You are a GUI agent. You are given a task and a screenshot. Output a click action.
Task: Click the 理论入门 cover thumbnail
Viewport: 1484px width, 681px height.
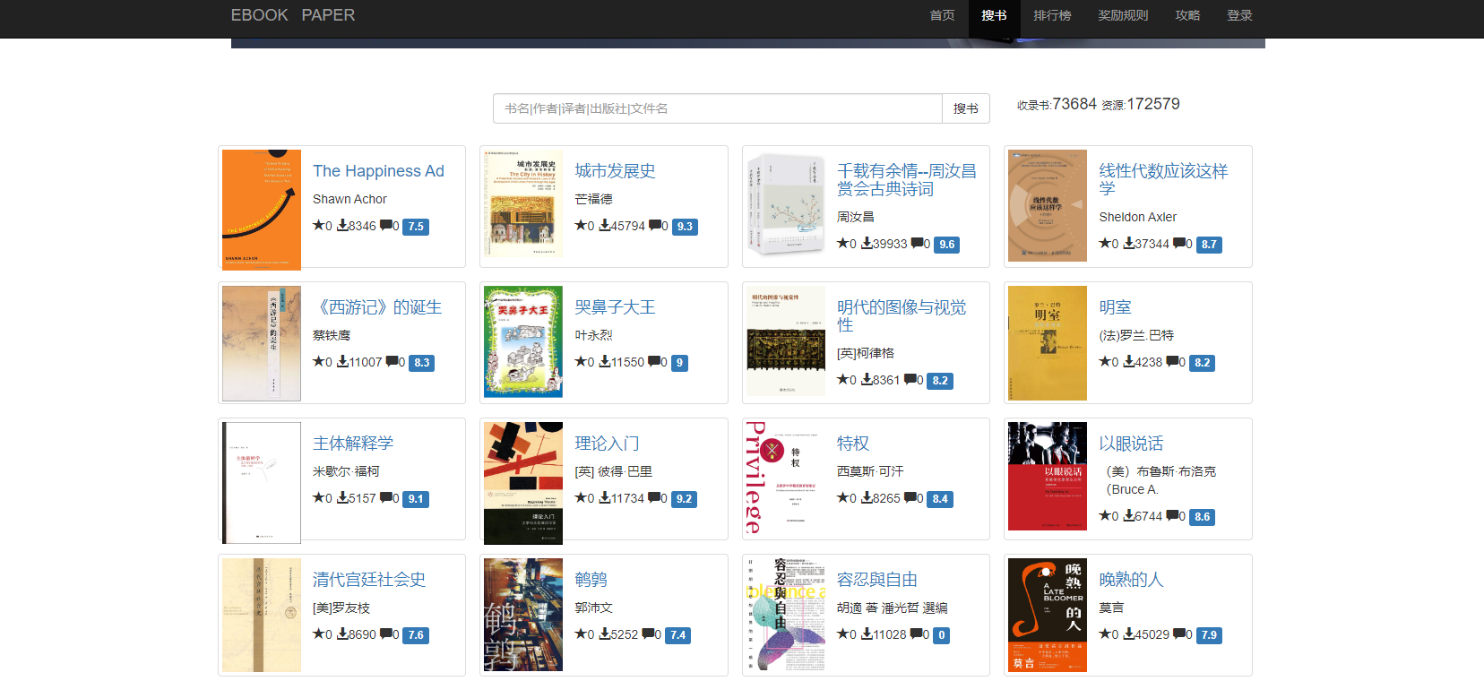tap(523, 483)
